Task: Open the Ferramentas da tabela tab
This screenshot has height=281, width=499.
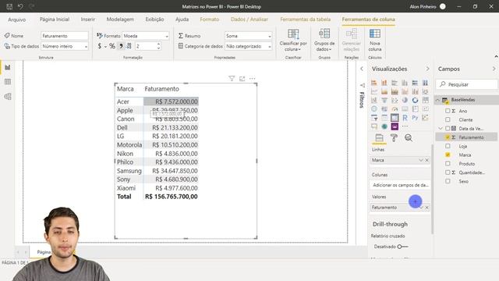Action: (305, 20)
